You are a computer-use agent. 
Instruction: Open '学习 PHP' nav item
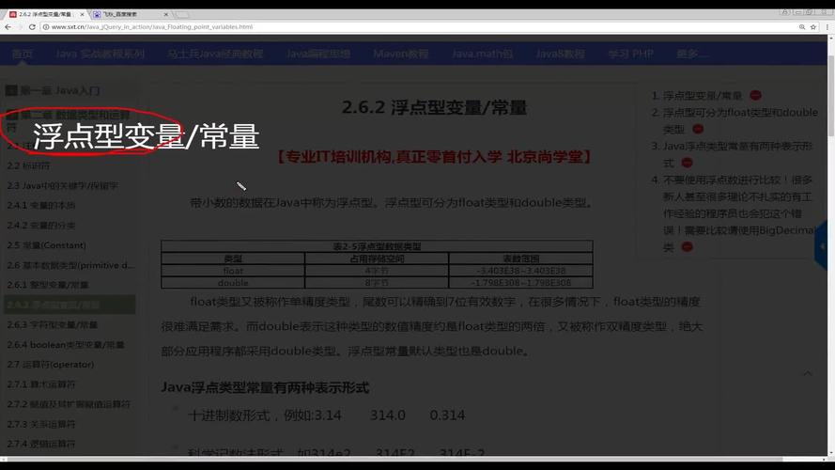630,54
